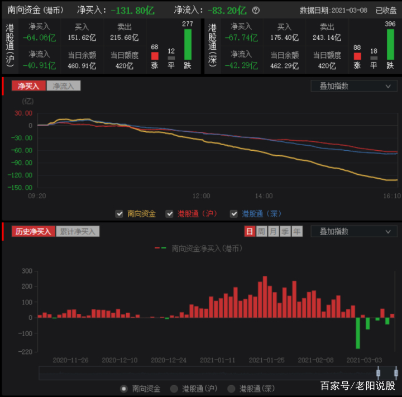
Task: Select the 港股通(沪) radio button
Action: tap(174, 389)
